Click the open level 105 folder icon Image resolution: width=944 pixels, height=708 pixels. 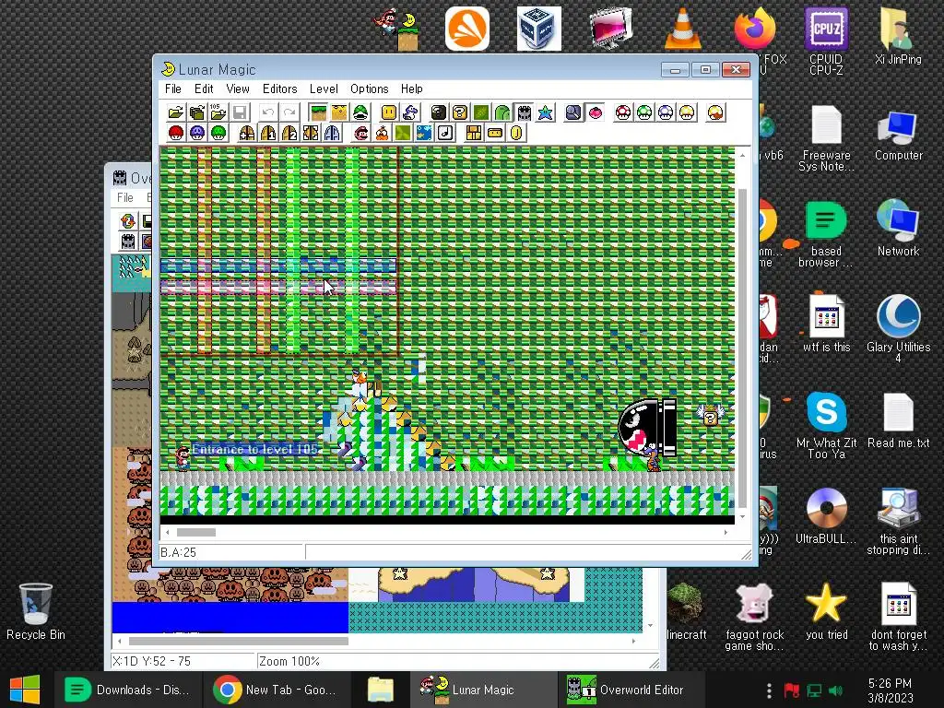pos(218,112)
